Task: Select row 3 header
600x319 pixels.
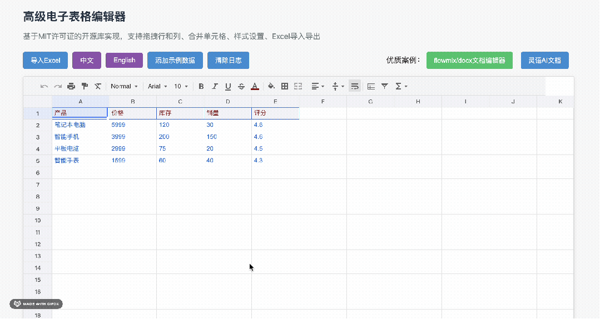Action: tap(37, 137)
